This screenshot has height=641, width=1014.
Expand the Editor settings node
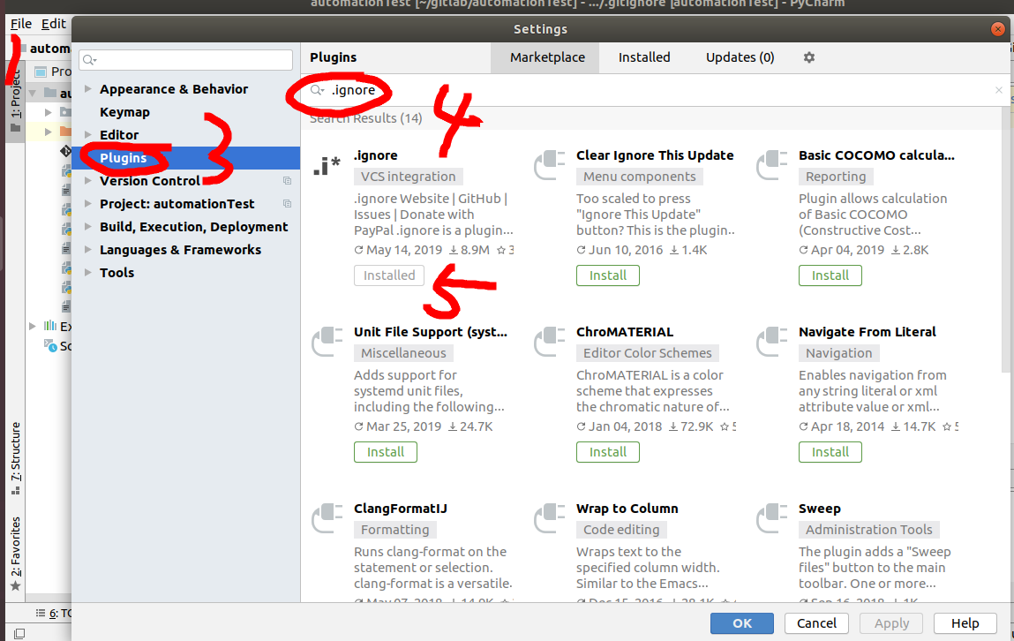[88, 135]
